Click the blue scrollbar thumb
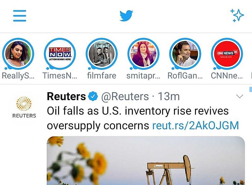Viewport: 252px width, 185px height. click(x=250, y=89)
